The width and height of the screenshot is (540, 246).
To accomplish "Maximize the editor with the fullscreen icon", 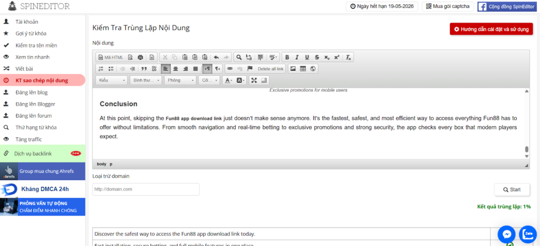I will 254,80.
